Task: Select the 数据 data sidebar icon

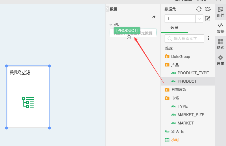Action: [x=221, y=28]
